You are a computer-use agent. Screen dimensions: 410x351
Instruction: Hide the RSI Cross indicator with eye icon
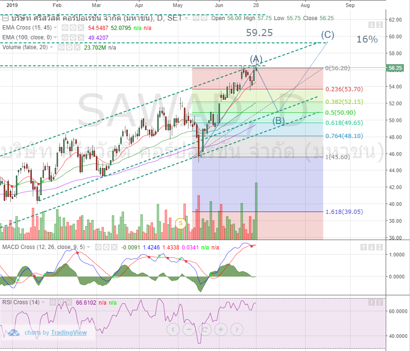click(53, 303)
